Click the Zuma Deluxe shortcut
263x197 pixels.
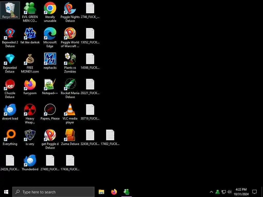tap(70, 137)
